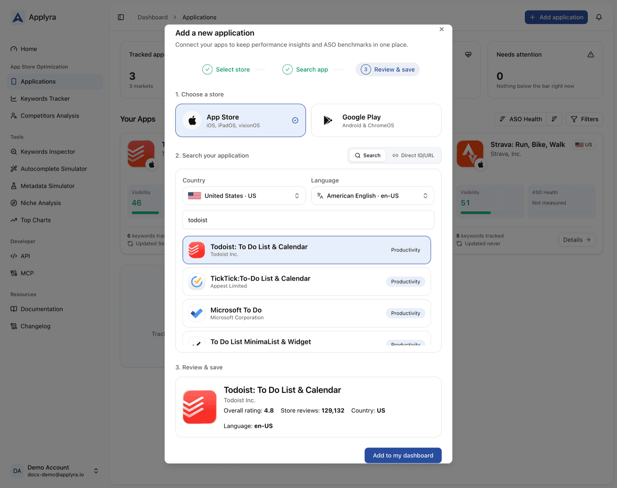The height and width of the screenshot is (488, 617).
Task: Go to Search app step
Action: (x=305, y=70)
